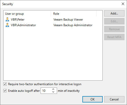The height and width of the screenshot is (105, 127).
Task: Open the Add... user dialog
Action: point(114,13)
